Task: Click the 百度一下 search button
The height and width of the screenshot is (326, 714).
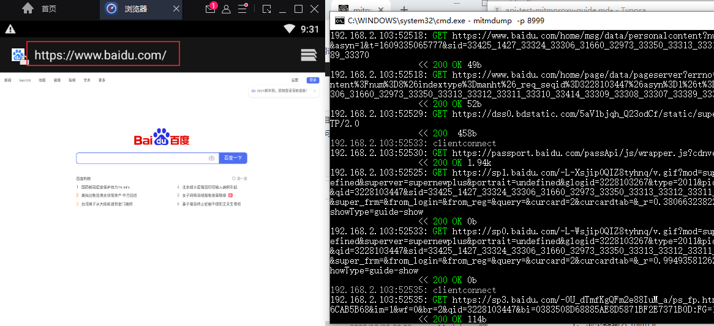Action: point(233,158)
